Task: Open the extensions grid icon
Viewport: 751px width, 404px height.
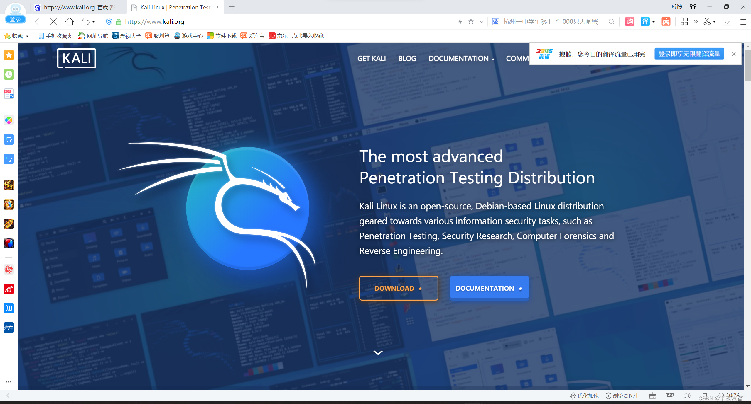Action: click(x=684, y=21)
